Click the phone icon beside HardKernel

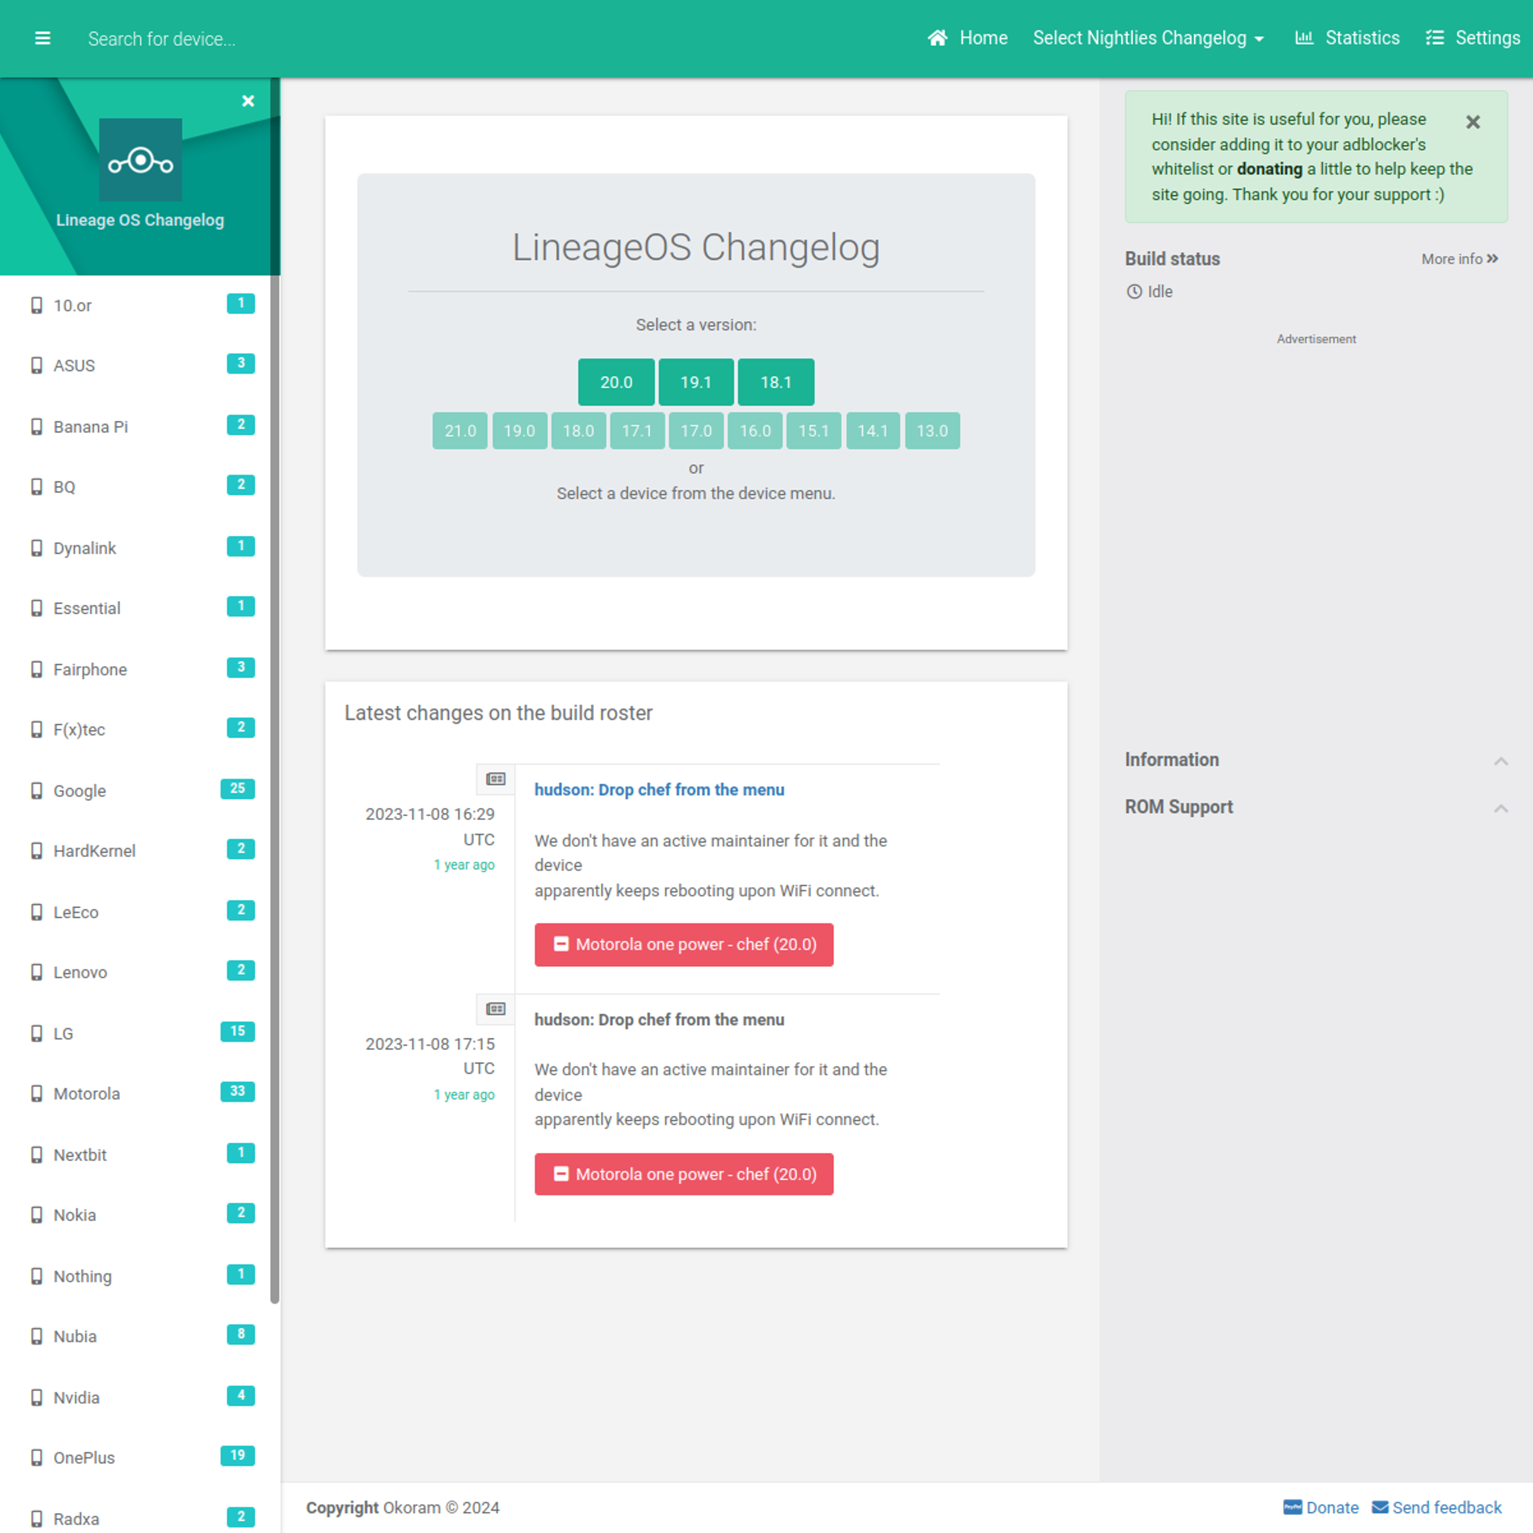36,851
